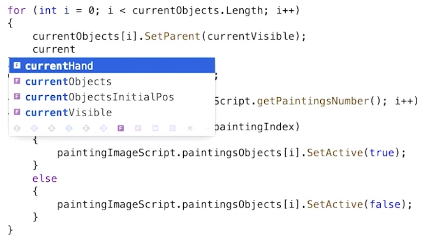The image size is (427, 245).
Task: Expand more completion filters with the ellipsis
Action: coord(207,128)
